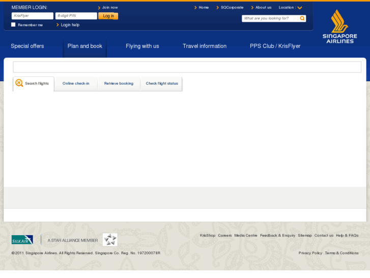370x278 pixels.
Task: Click the ©2011 Singapore Airlines copyright text
Action: 86,253
